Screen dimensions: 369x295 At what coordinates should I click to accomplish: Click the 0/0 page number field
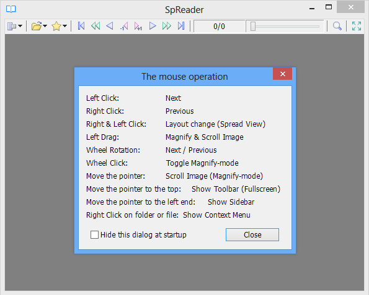pos(219,26)
